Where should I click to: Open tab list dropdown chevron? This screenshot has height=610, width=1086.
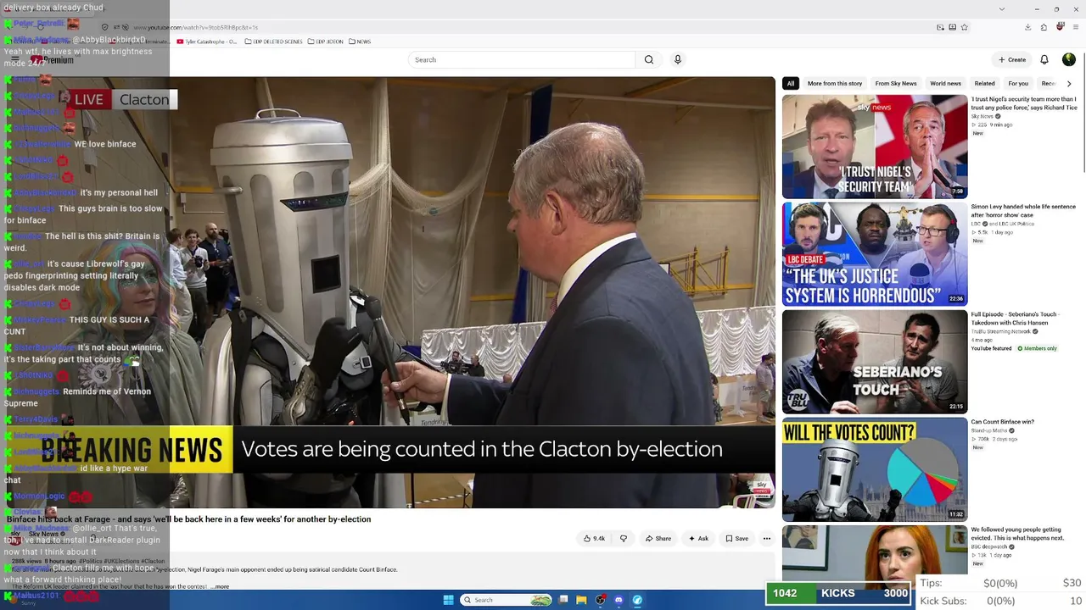[x=1002, y=9]
